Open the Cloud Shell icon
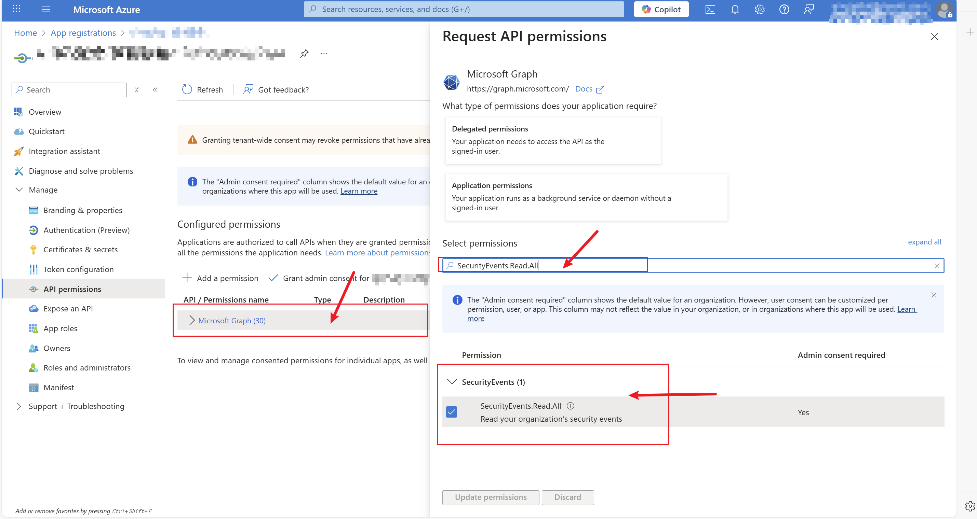This screenshot has height=519, width=977. coord(710,10)
